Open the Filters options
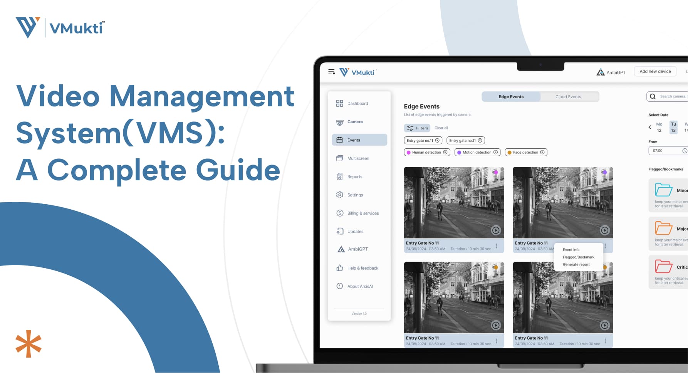Viewport: 688px width, 373px height. tap(417, 128)
